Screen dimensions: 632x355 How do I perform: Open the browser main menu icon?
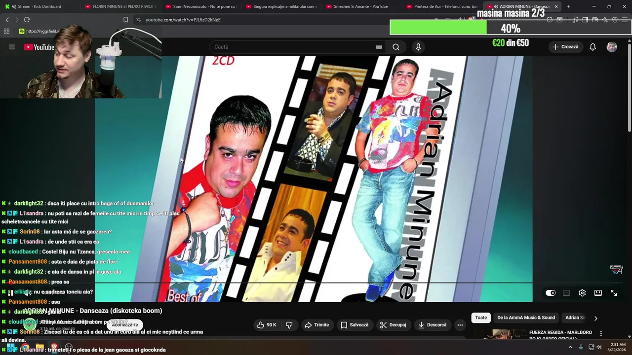(x=625, y=20)
